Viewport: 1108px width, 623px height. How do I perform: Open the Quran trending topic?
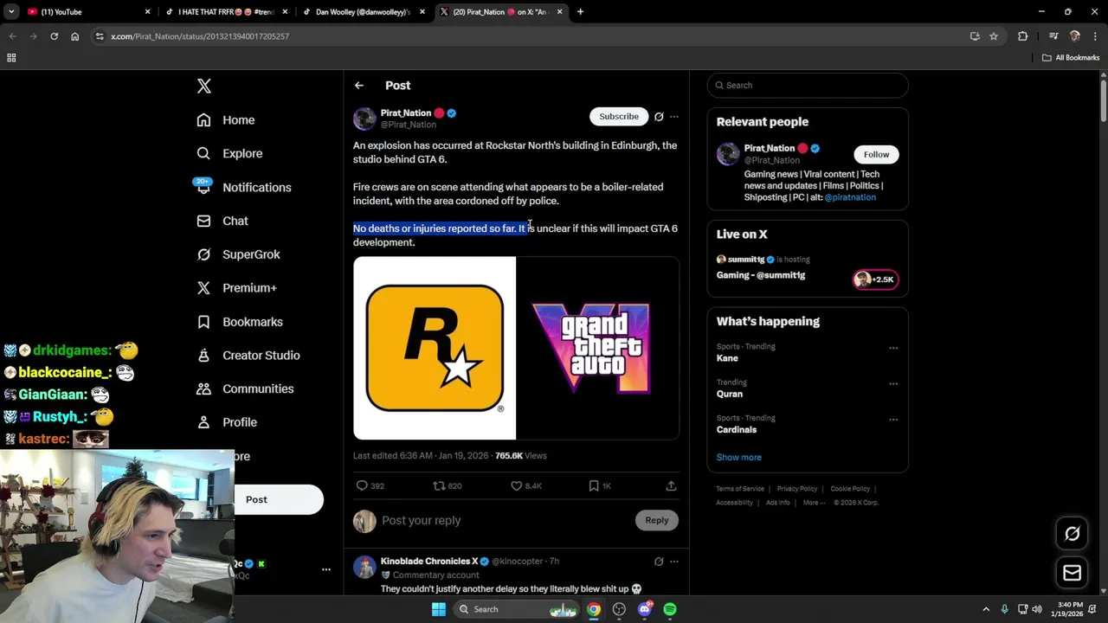(x=730, y=394)
